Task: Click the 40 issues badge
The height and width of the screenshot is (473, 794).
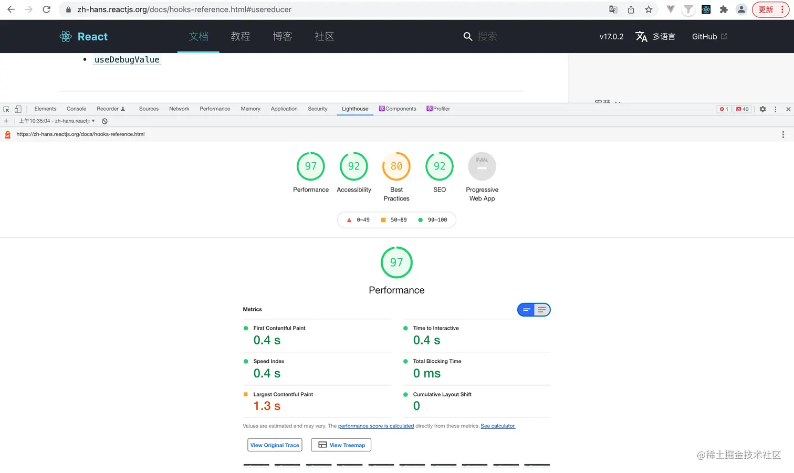Action: (x=742, y=109)
